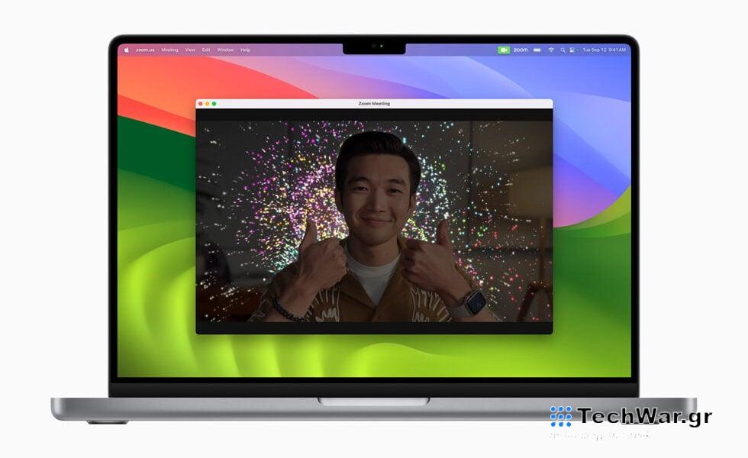
Task: Click the Zoom Meeting window title bar
Action: click(x=374, y=104)
